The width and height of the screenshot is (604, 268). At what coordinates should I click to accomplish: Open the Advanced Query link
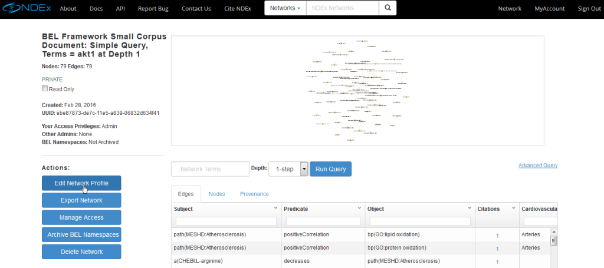pyautogui.click(x=538, y=166)
